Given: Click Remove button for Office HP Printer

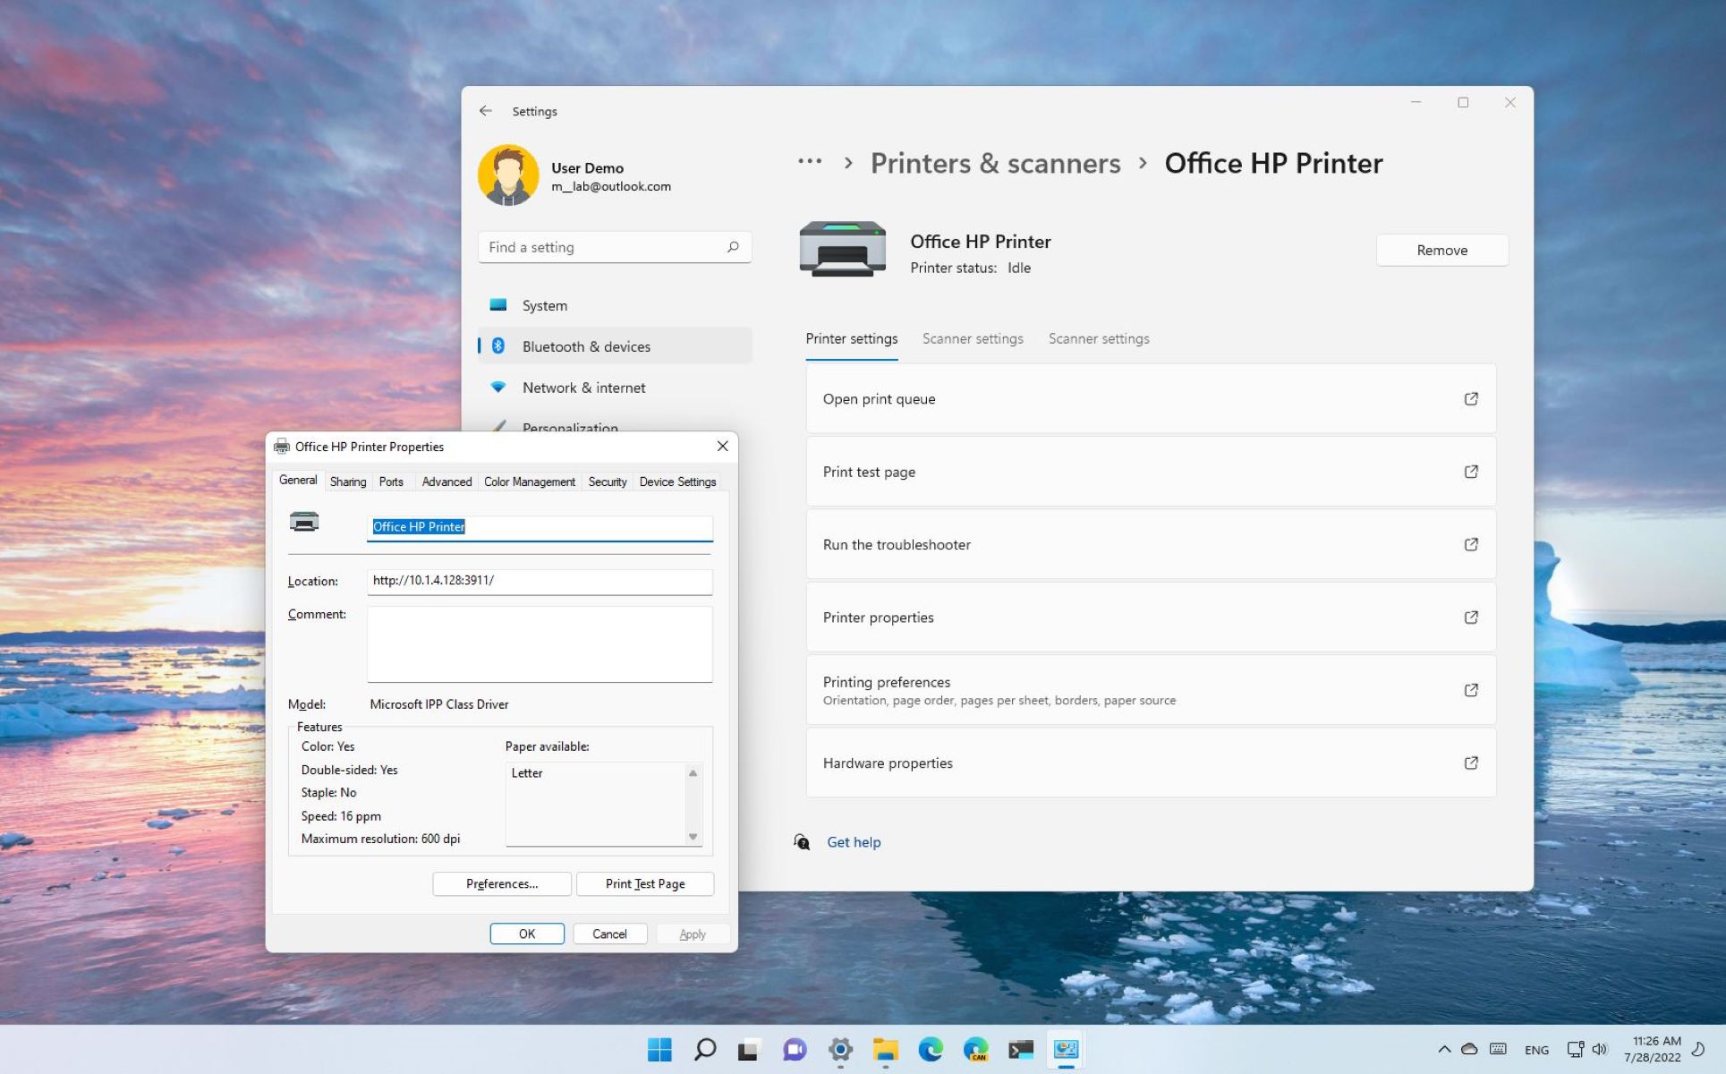Looking at the screenshot, I should click(1441, 250).
